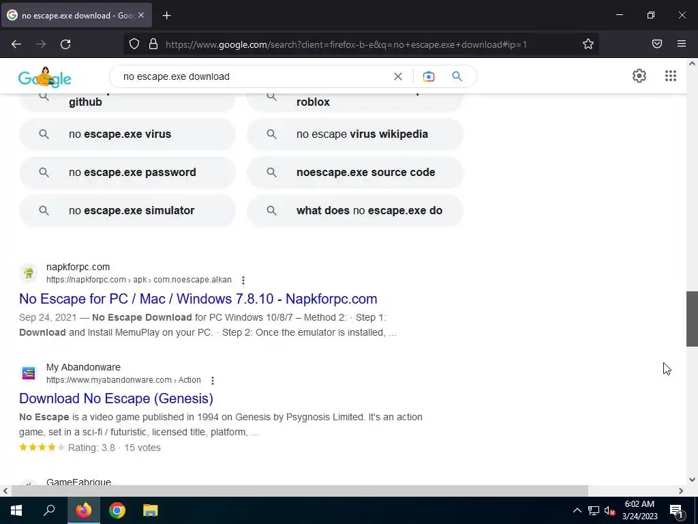Reload the page with the refresh icon

65,44
